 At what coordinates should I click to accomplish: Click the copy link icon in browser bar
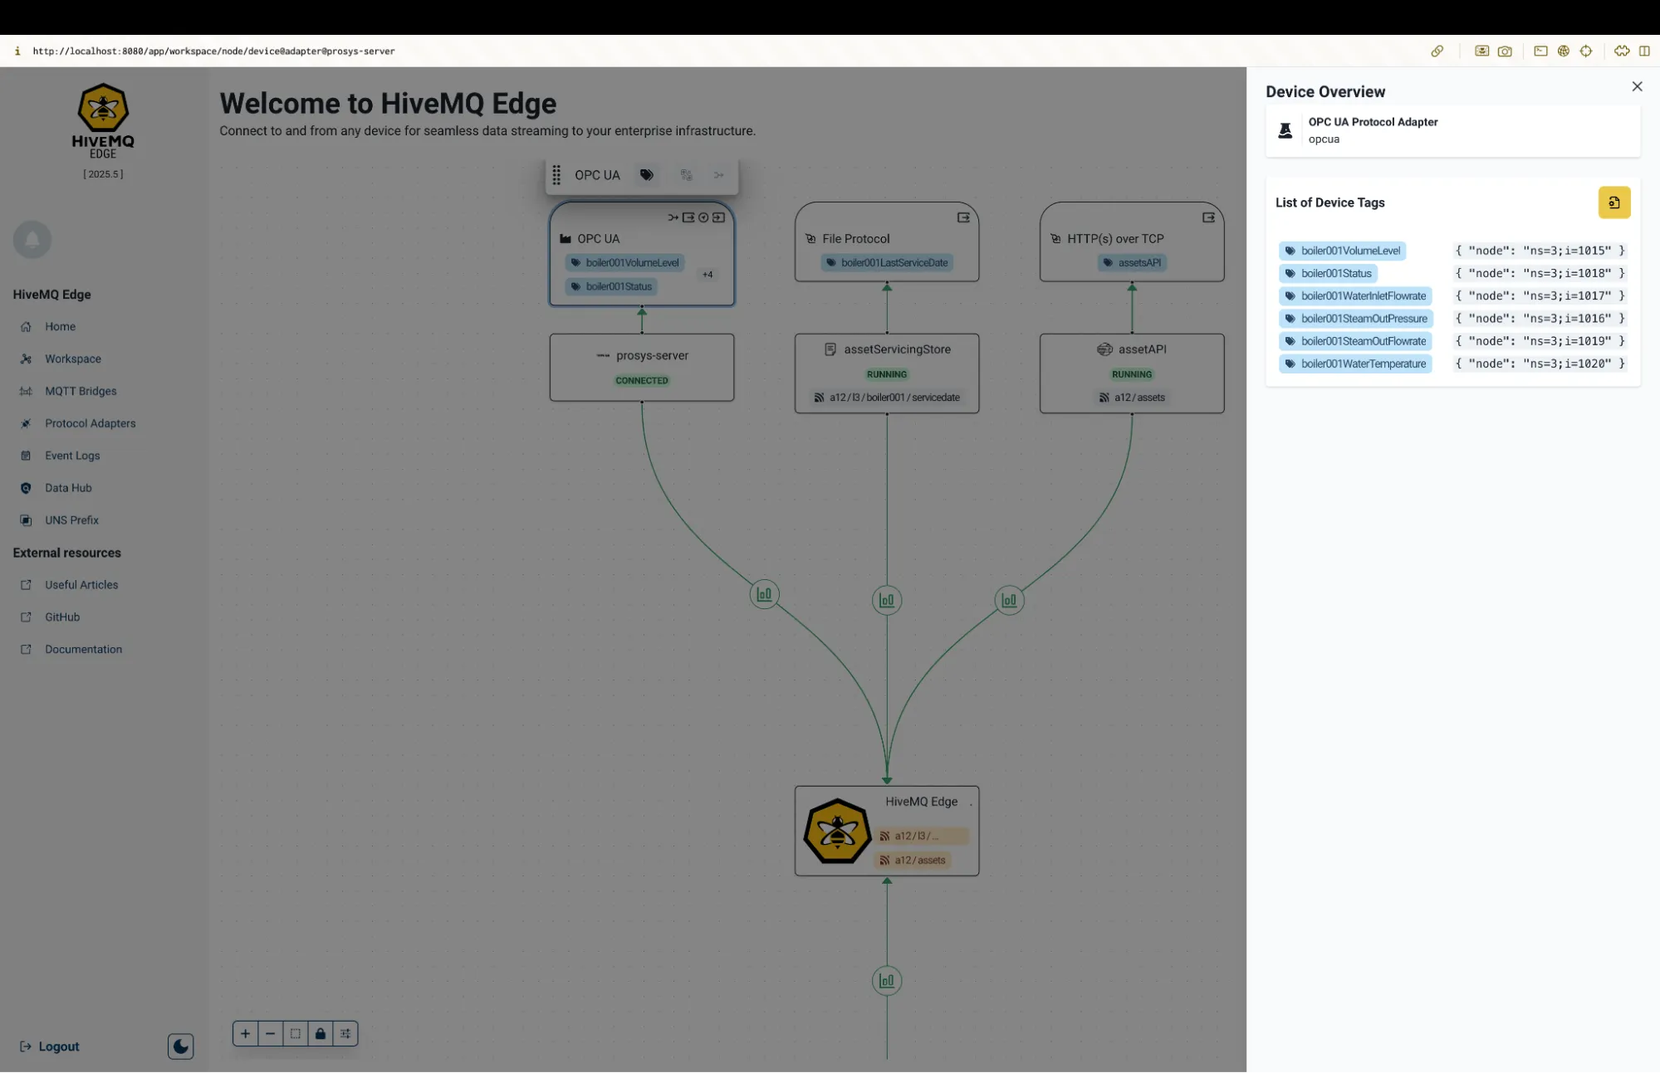(1437, 51)
